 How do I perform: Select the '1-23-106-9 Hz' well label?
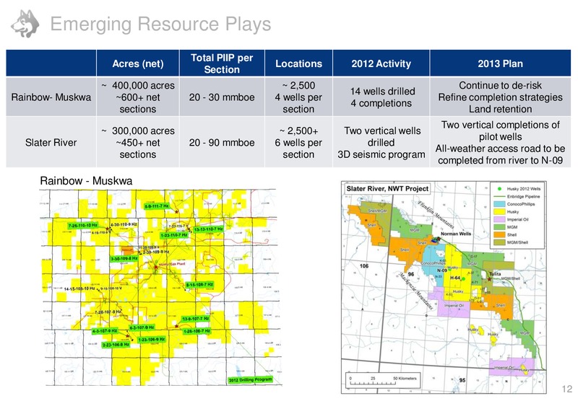152,340
